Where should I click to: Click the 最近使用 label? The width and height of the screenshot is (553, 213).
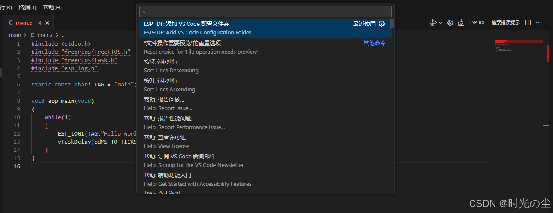tap(364, 24)
